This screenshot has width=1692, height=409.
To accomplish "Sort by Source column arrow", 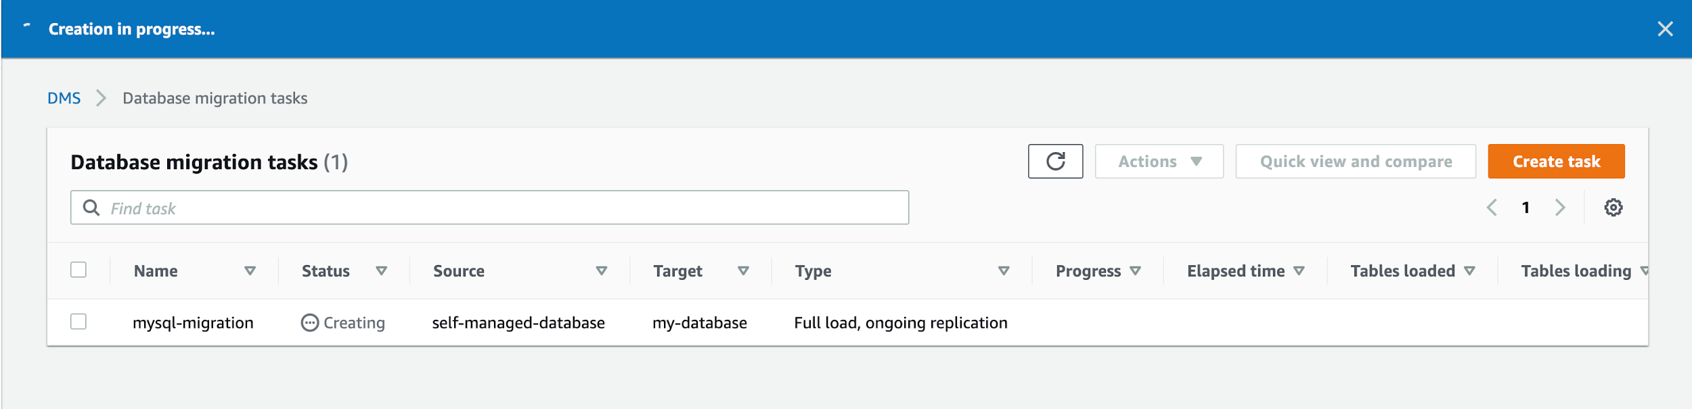I will [x=601, y=271].
